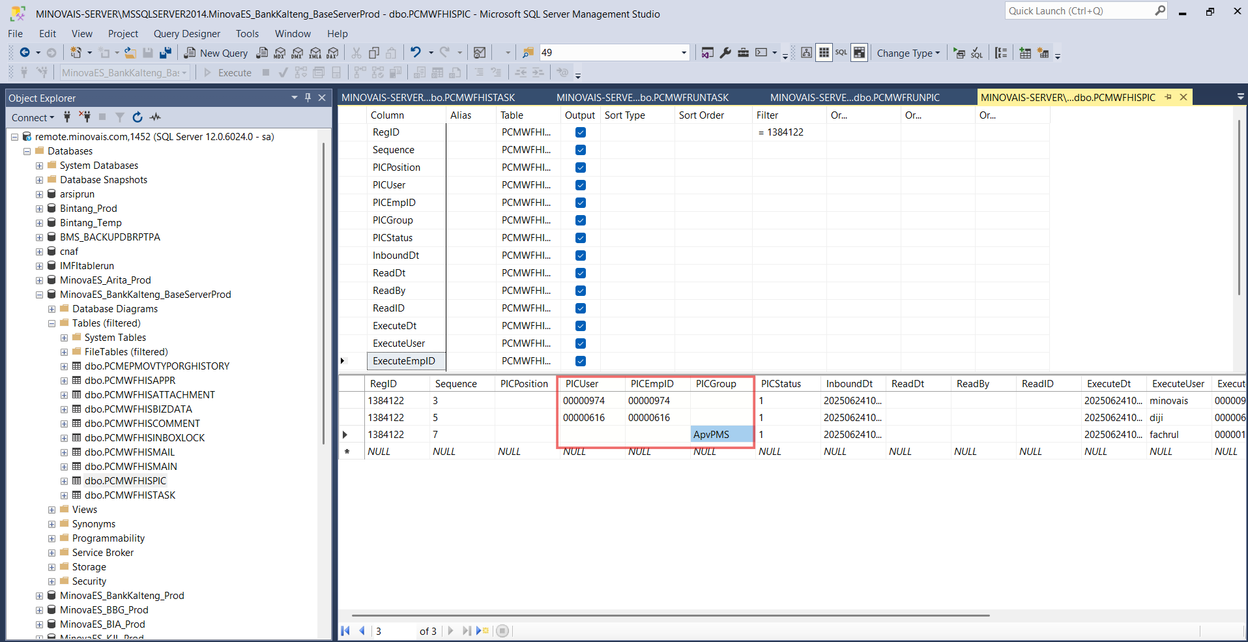Click the Verify SQL Syntax icon

[x=977, y=53]
